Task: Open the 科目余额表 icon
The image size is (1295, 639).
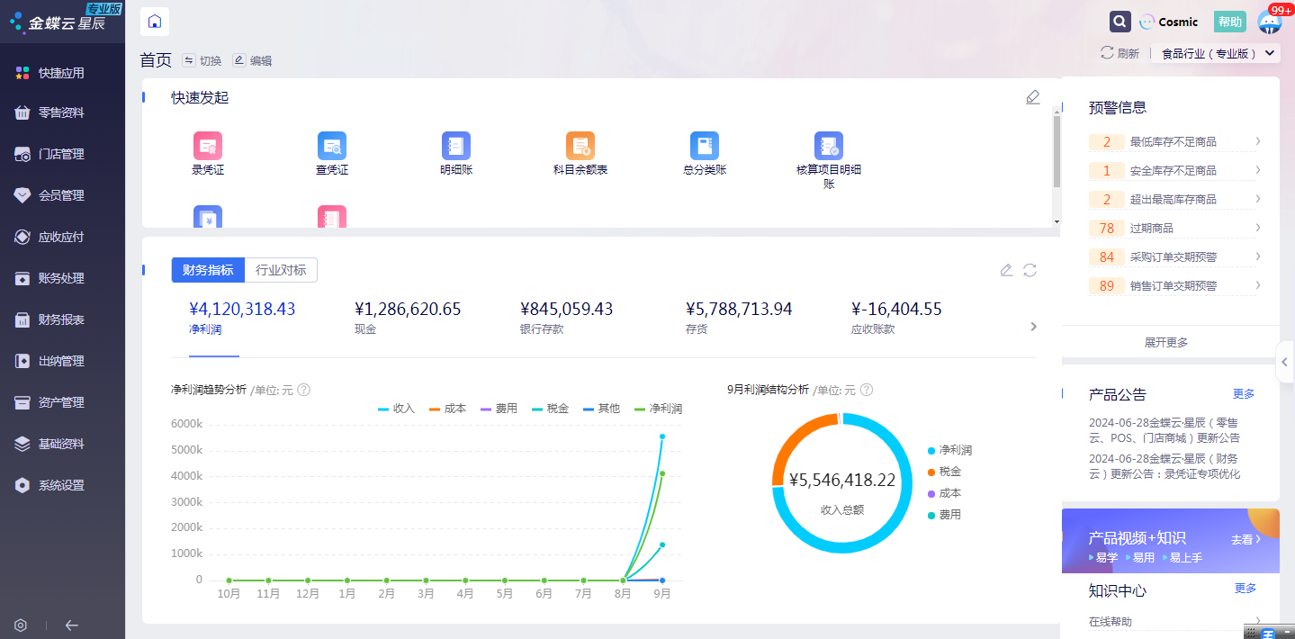Action: click(580, 146)
